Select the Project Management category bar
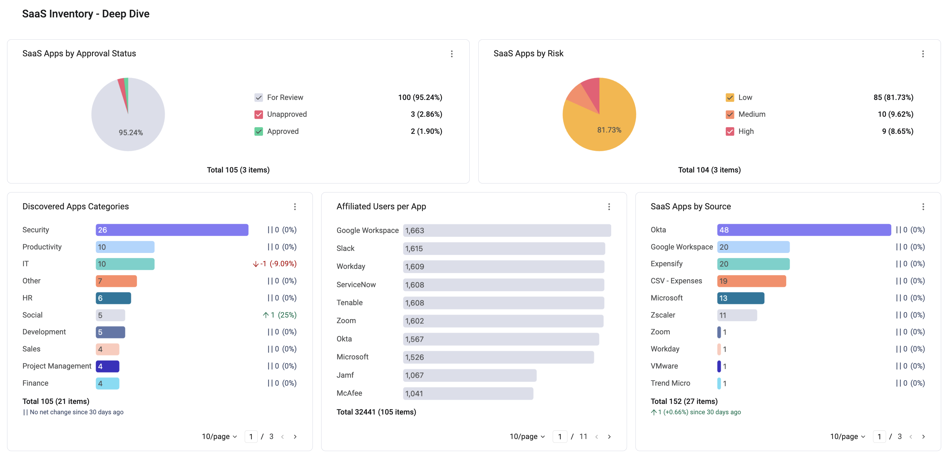Viewport: 947px width, 457px height. click(x=107, y=366)
